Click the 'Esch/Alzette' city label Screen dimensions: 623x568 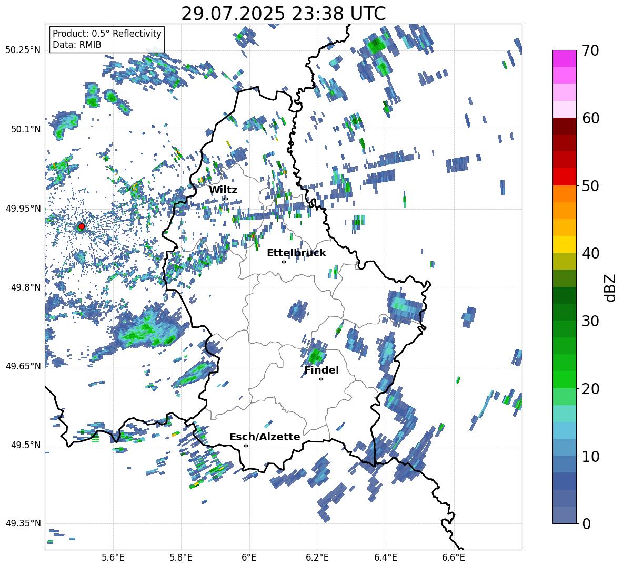tap(265, 437)
